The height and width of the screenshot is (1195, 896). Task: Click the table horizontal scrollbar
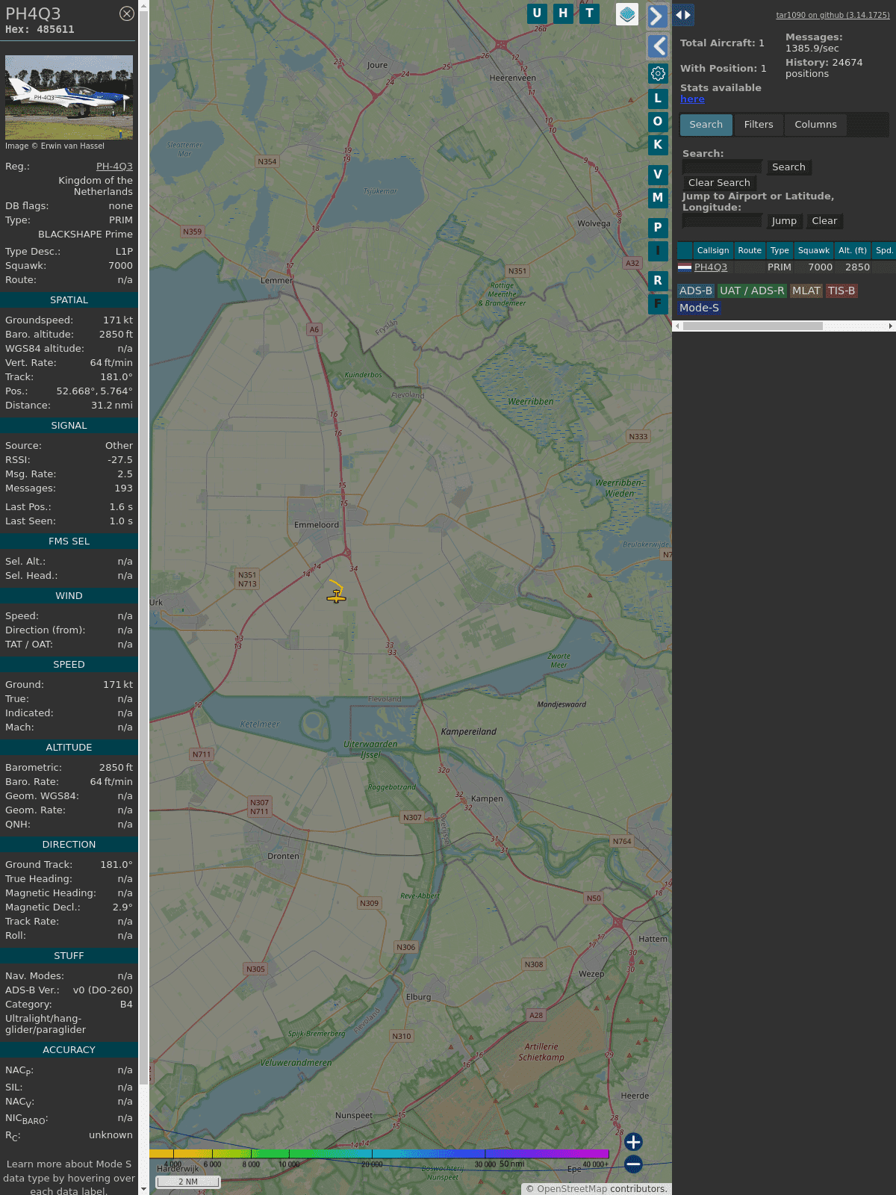pos(753,326)
